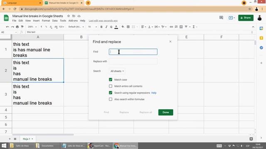Apply italic formatting
This screenshot has width=266, height=149.
pos(106,27)
